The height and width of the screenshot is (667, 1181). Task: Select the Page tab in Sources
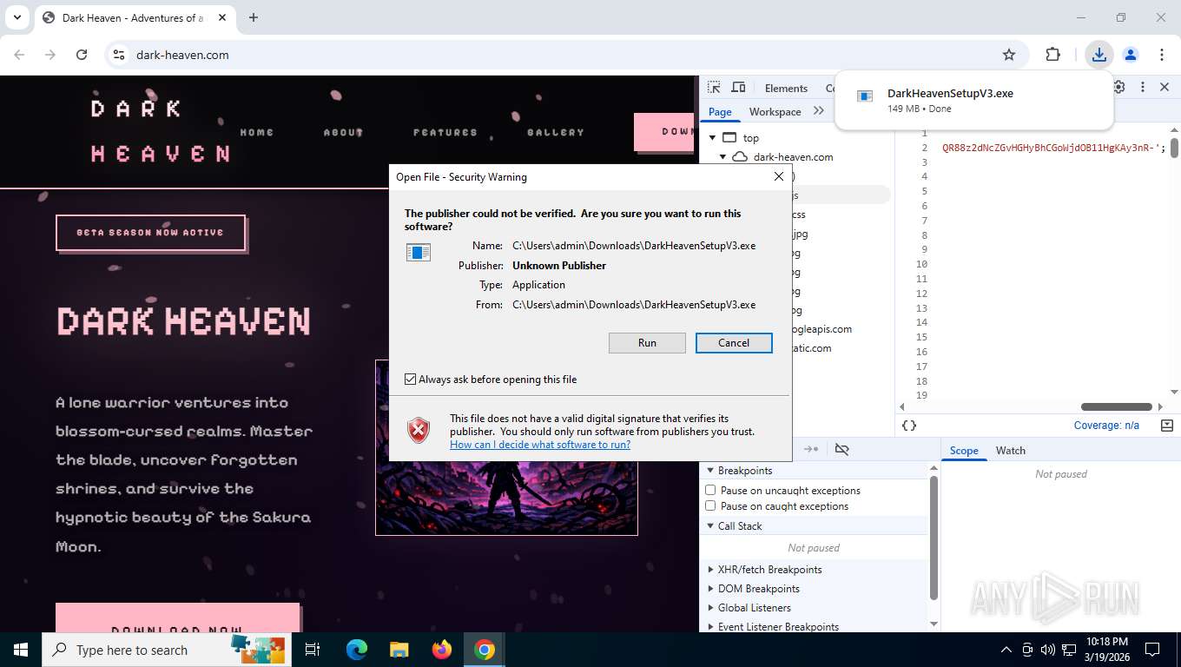[720, 111]
